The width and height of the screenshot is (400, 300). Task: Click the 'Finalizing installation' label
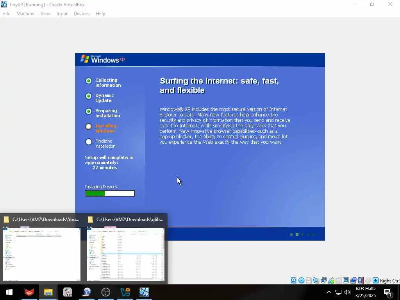[105, 144]
